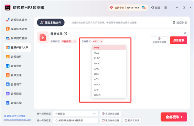Choose M4A from the format list
Screen dimensions: 194x126
[109, 63]
